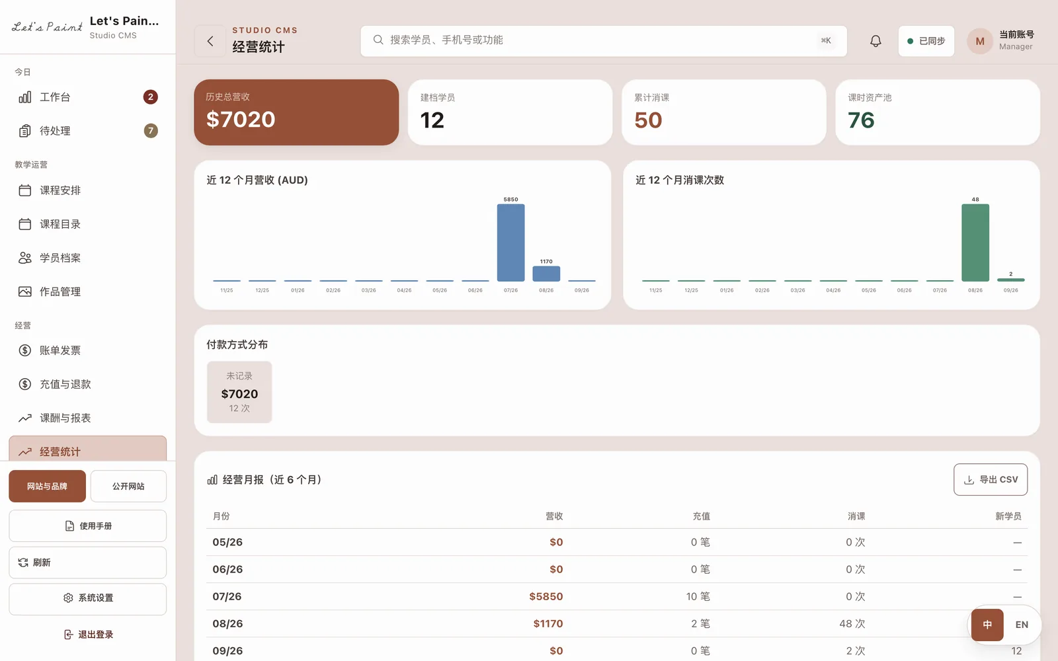Click the 月份 column header
The width and height of the screenshot is (1058, 661).
tap(222, 516)
